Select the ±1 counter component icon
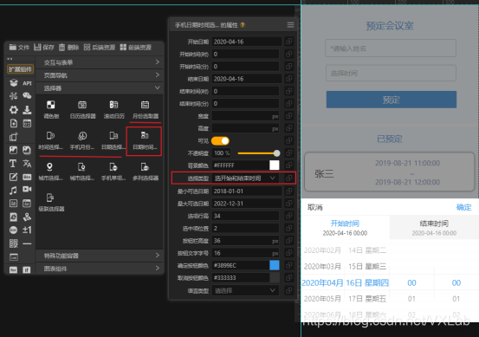Image resolution: width=479 pixels, height=337 pixels. (x=27, y=230)
